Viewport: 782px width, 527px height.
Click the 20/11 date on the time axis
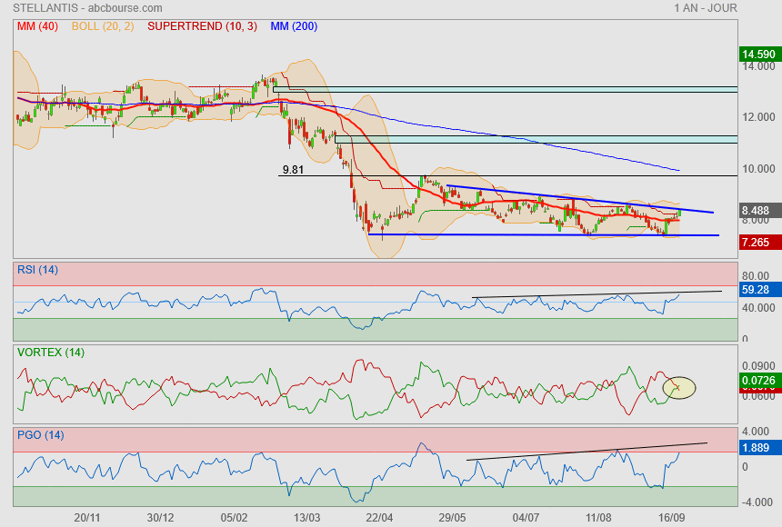pyautogui.click(x=87, y=517)
